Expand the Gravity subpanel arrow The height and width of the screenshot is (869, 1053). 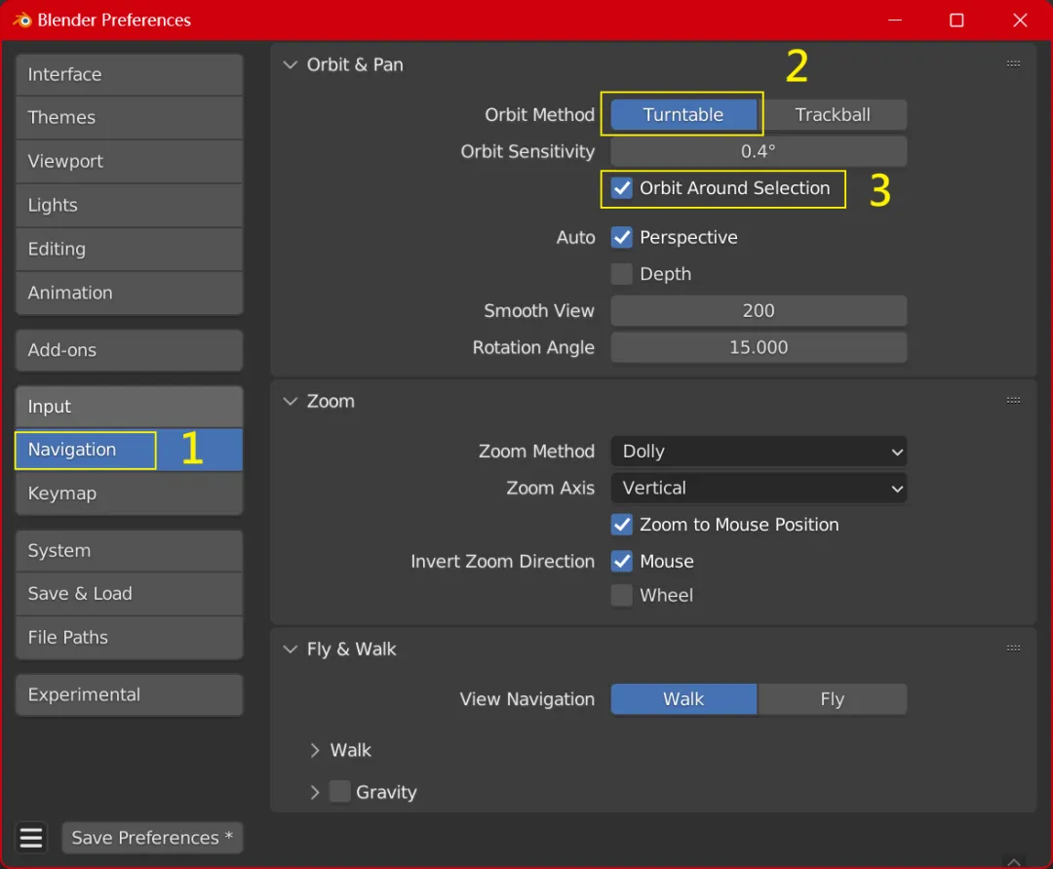coord(314,792)
